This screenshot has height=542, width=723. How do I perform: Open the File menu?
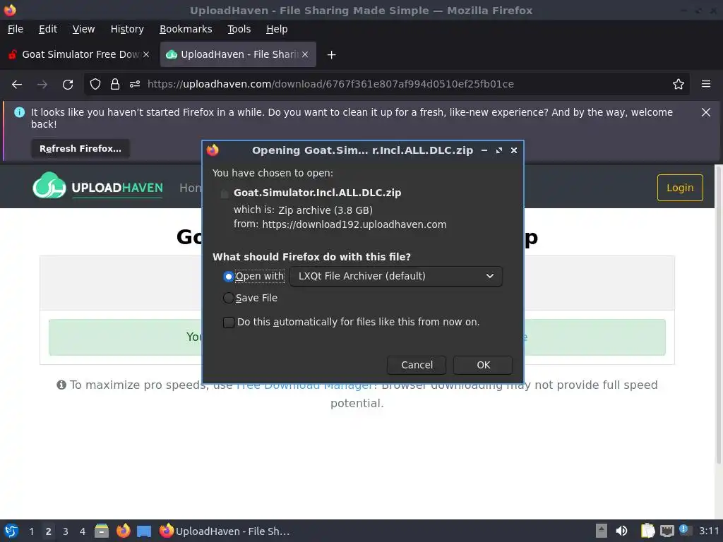(x=16, y=29)
